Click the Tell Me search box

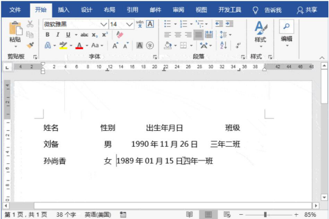coord(267,10)
